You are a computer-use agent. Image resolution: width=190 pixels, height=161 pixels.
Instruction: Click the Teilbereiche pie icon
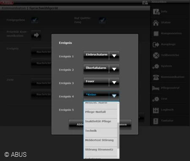(x=156, y=55)
